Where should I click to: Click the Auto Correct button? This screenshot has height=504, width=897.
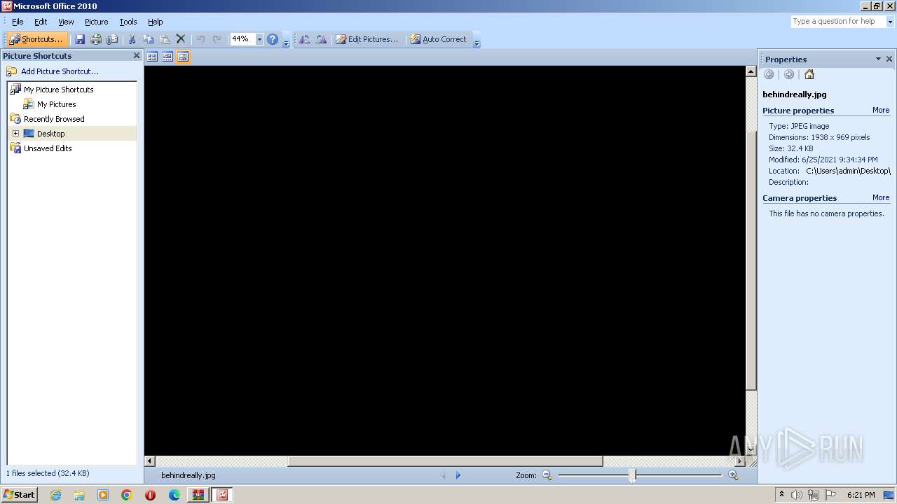click(439, 39)
